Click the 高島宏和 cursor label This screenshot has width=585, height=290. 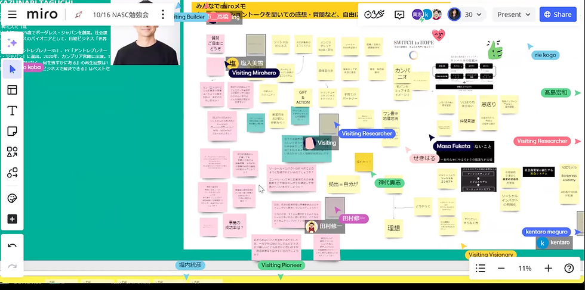[x=556, y=93]
